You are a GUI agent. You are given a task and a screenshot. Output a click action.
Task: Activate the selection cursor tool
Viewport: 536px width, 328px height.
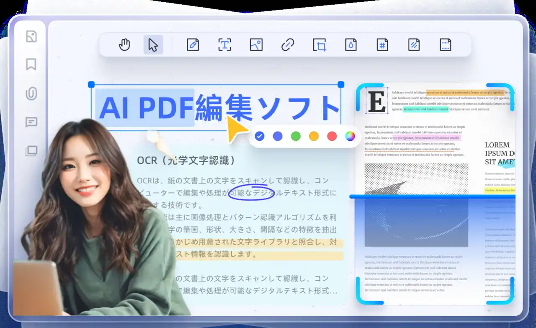tap(153, 45)
